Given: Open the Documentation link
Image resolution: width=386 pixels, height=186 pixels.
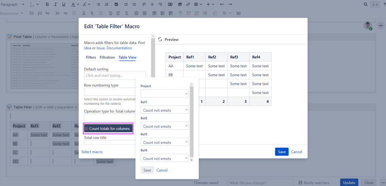Looking at the screenshot, I should tap(119, 48).
